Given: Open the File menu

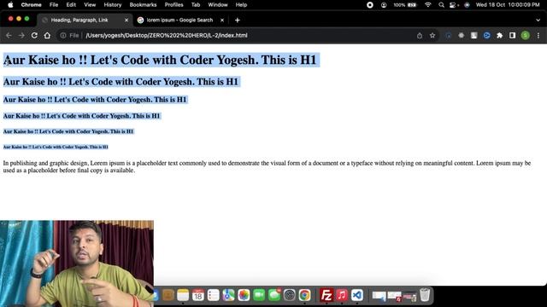Looking at the screenshot, I should click(54, 5).
